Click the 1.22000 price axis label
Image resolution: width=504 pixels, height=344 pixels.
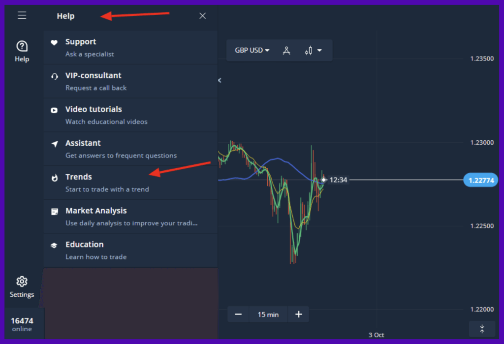482,309
